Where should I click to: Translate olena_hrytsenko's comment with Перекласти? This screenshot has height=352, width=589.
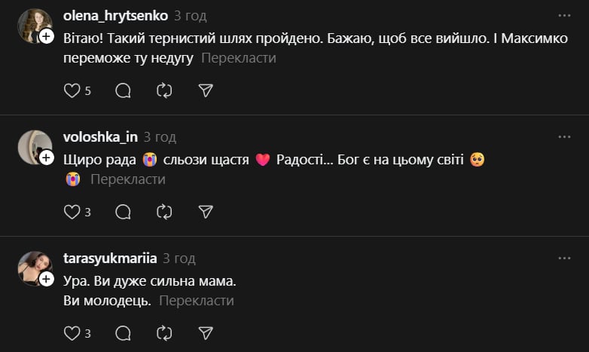(239, 58)
